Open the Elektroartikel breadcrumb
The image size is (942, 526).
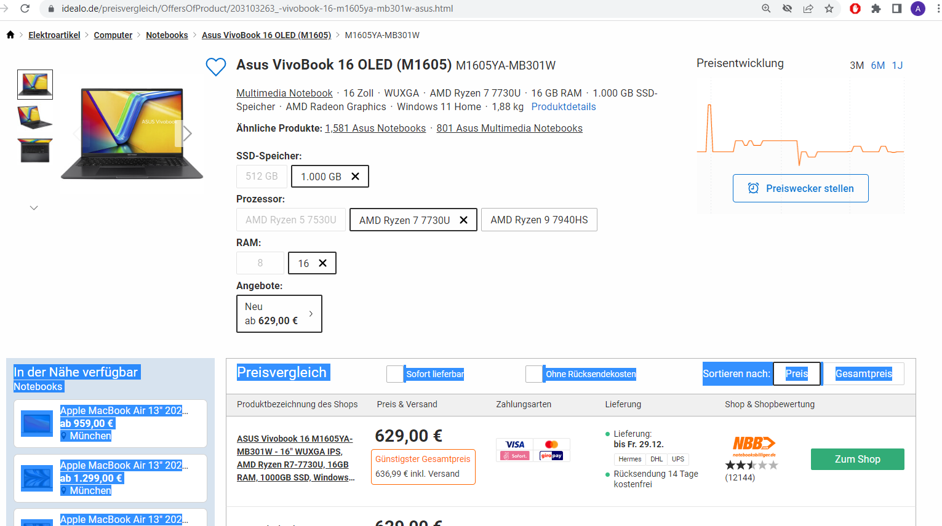tap(54, 35)
